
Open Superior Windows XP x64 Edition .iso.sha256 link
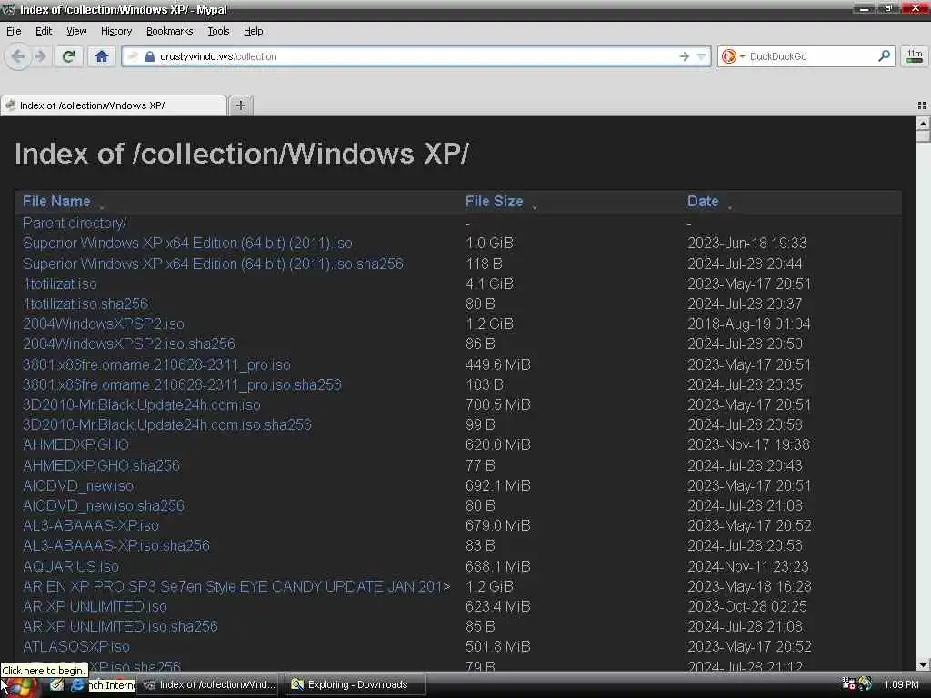point(213,264)
